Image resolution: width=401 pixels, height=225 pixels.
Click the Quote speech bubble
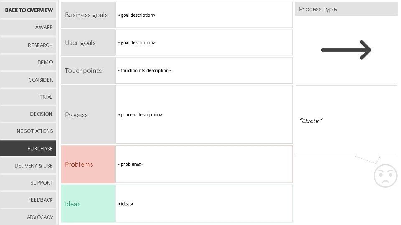[346, 121]
